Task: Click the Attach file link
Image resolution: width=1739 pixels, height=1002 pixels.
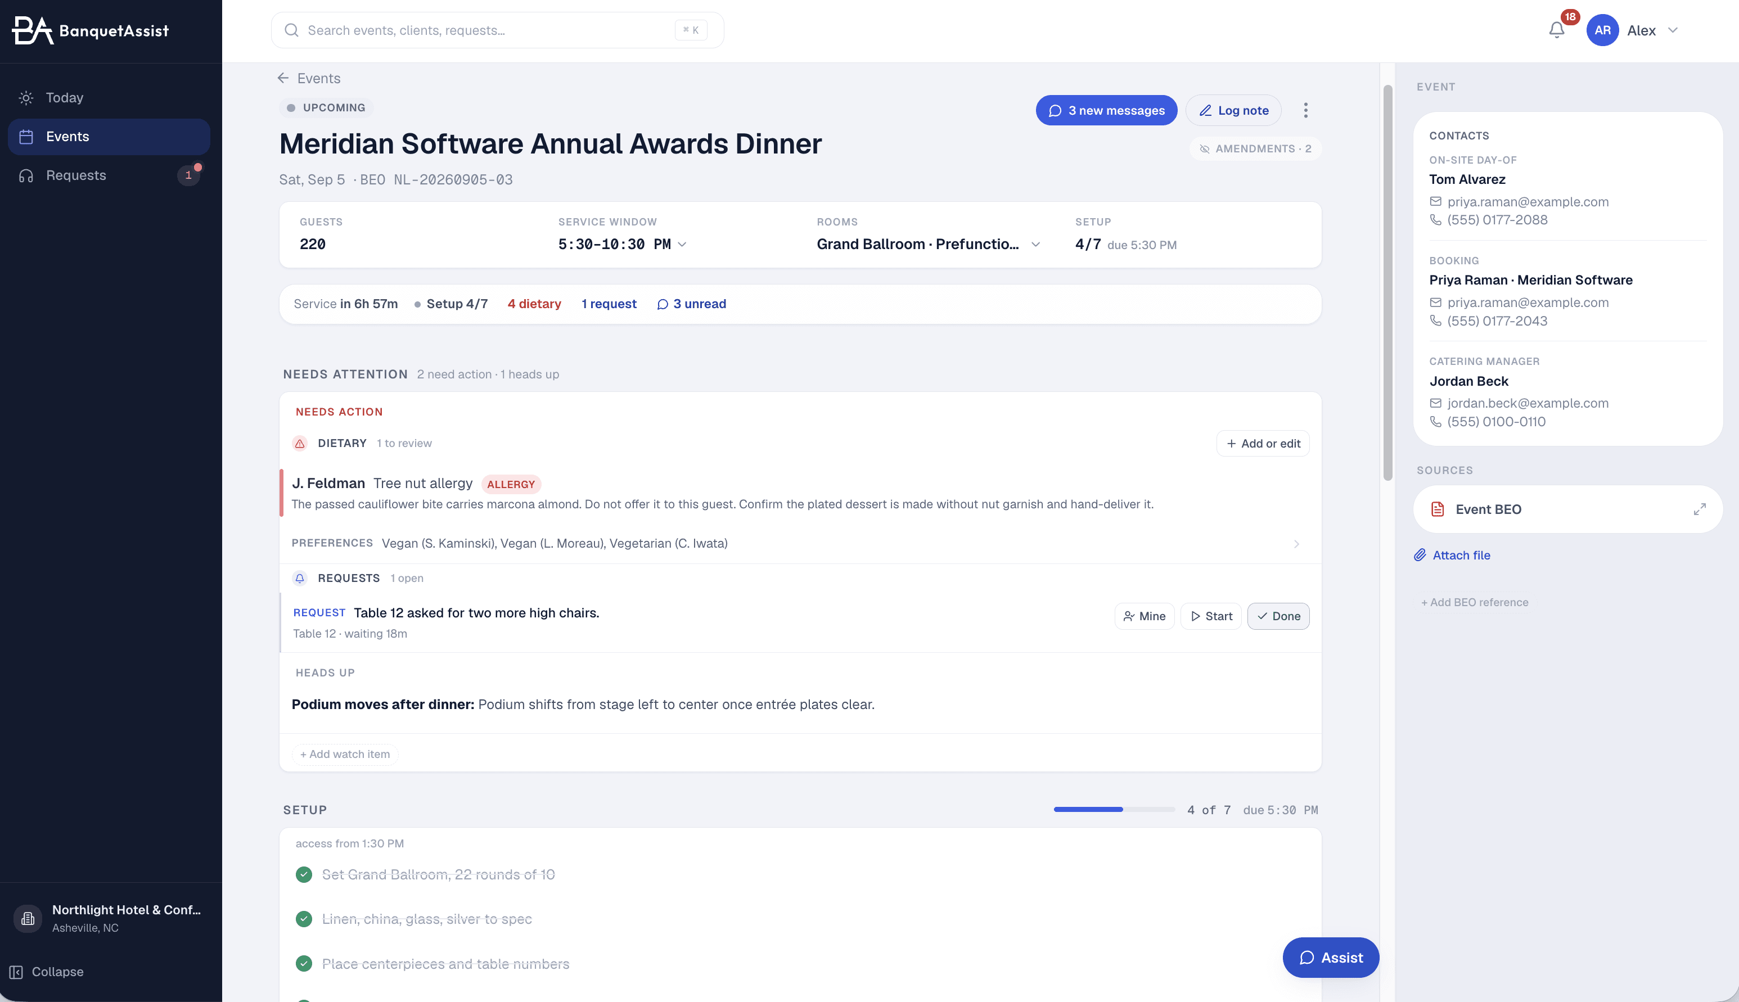Action: [x=1461, y=554]
